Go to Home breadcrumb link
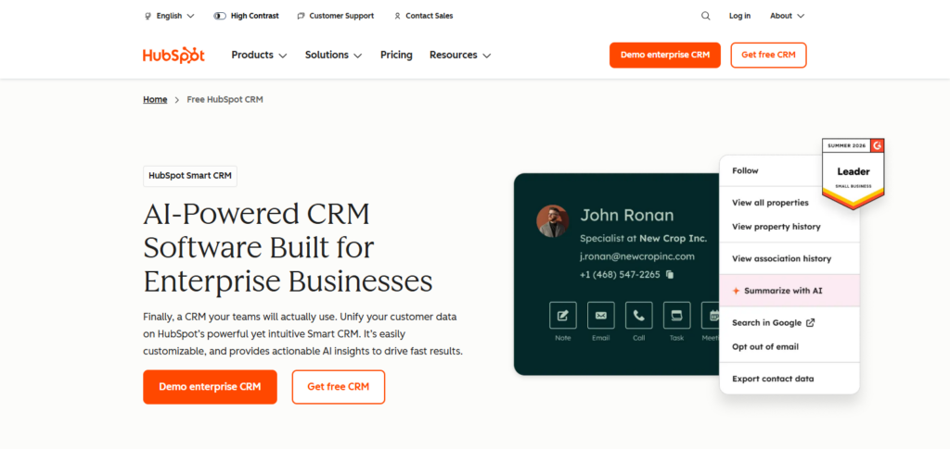 pyautogui.click(x=155, y=100)
